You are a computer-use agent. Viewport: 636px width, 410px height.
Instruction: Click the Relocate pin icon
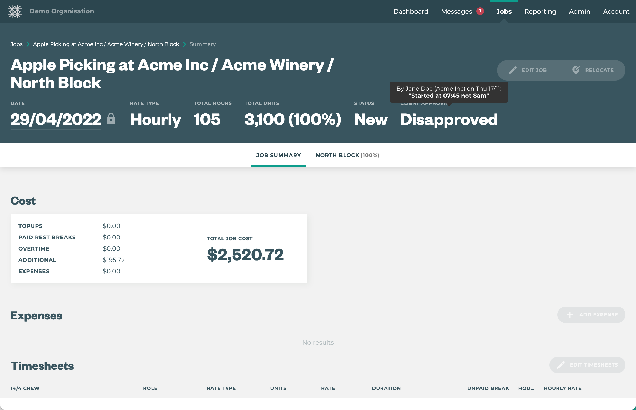(576, 70)
